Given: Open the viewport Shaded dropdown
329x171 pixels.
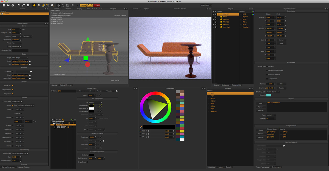Looking at the screenshot, I should point(69,9).
